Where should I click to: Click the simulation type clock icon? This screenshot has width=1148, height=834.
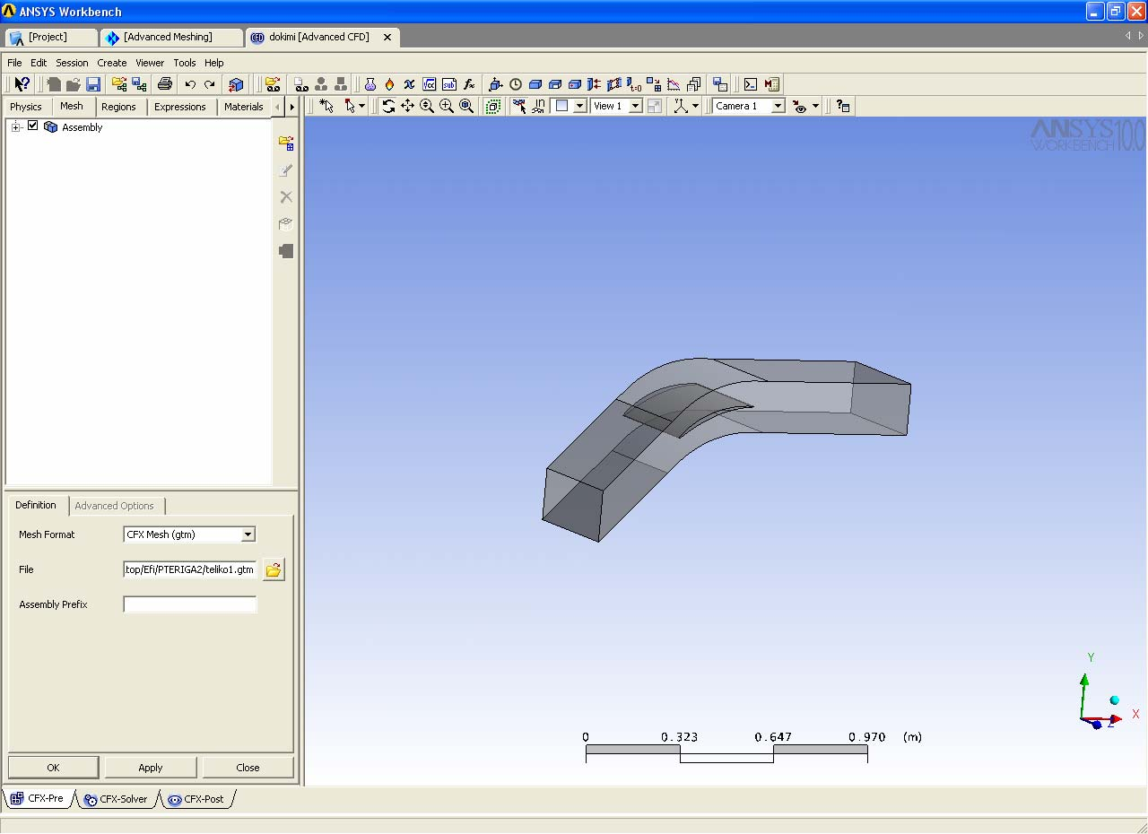516,84
